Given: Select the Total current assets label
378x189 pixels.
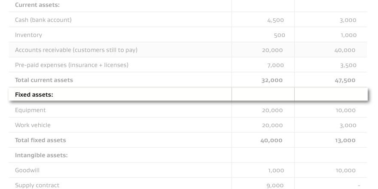Looking at the screenshot, I should click(44, 80).
